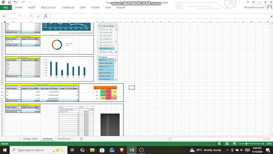Select the highlighted item in Restaurant Name slicer
273x154 pixels.
[x=106, y=49]
